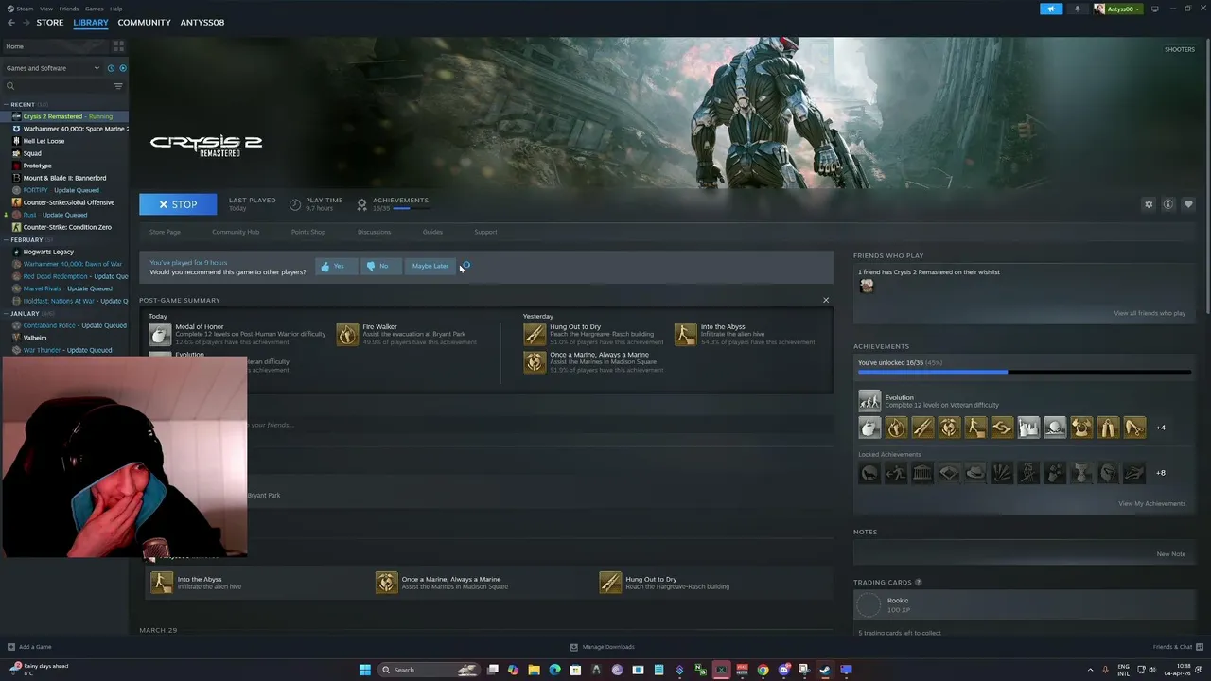Open the Guides link

432,232
